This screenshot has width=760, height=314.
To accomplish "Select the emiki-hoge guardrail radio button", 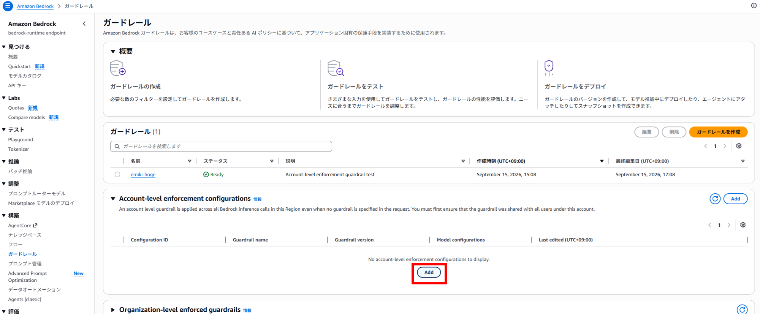I will click(x=117, y=174).
